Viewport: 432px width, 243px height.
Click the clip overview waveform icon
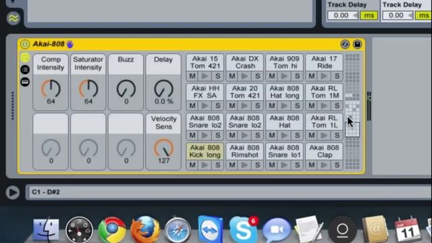[13, 18]
